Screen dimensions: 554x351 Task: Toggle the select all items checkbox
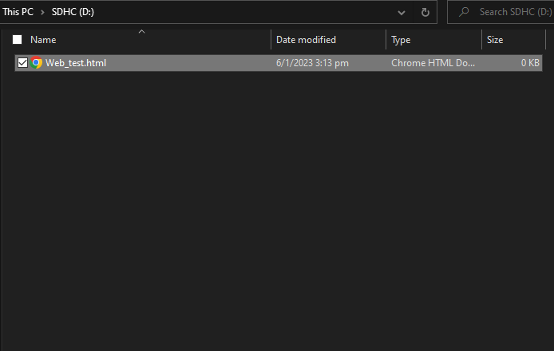(17, 40)
